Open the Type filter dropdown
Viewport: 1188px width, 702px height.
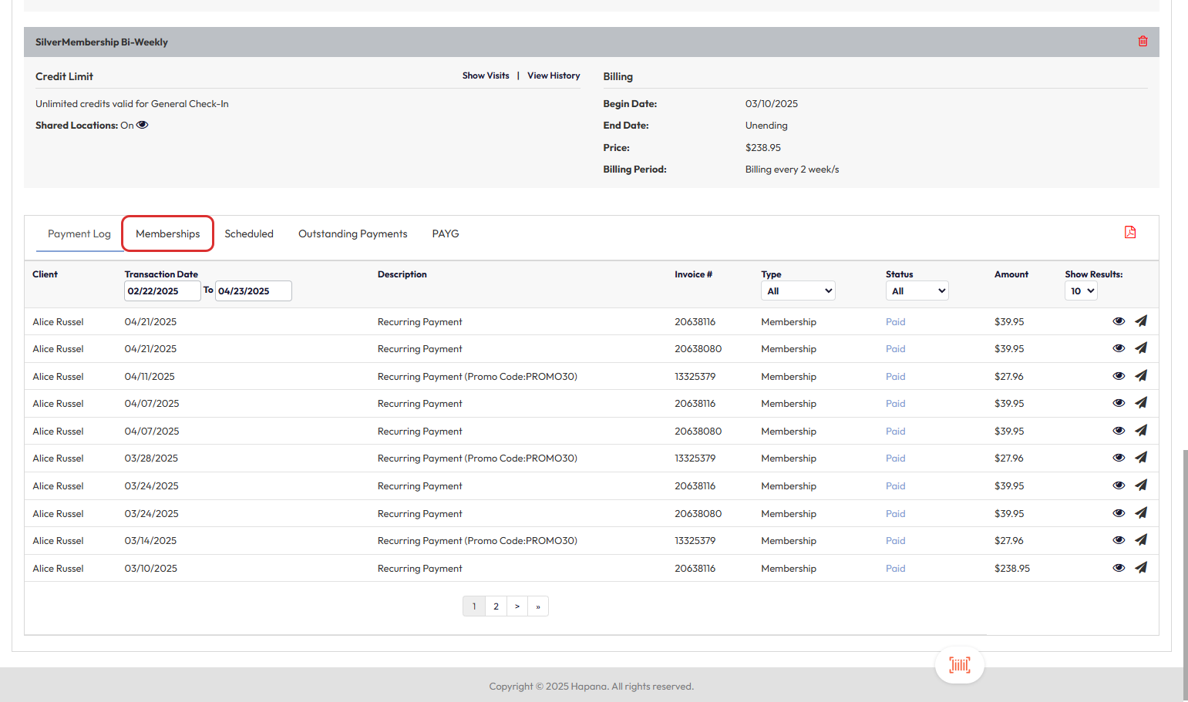click(798, 291)
